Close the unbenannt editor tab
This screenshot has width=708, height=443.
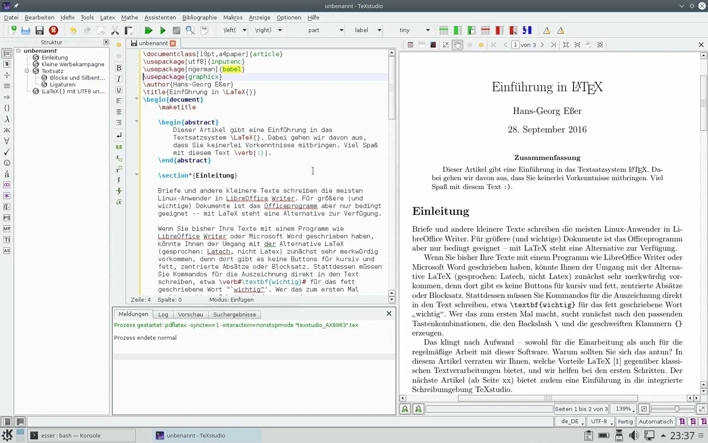tap(173, 43)
